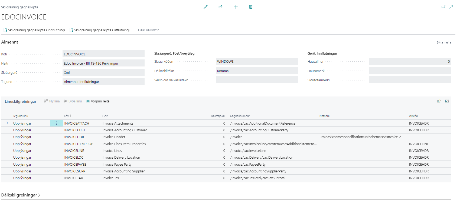Click the pencil edit icon

click(205, 7)
